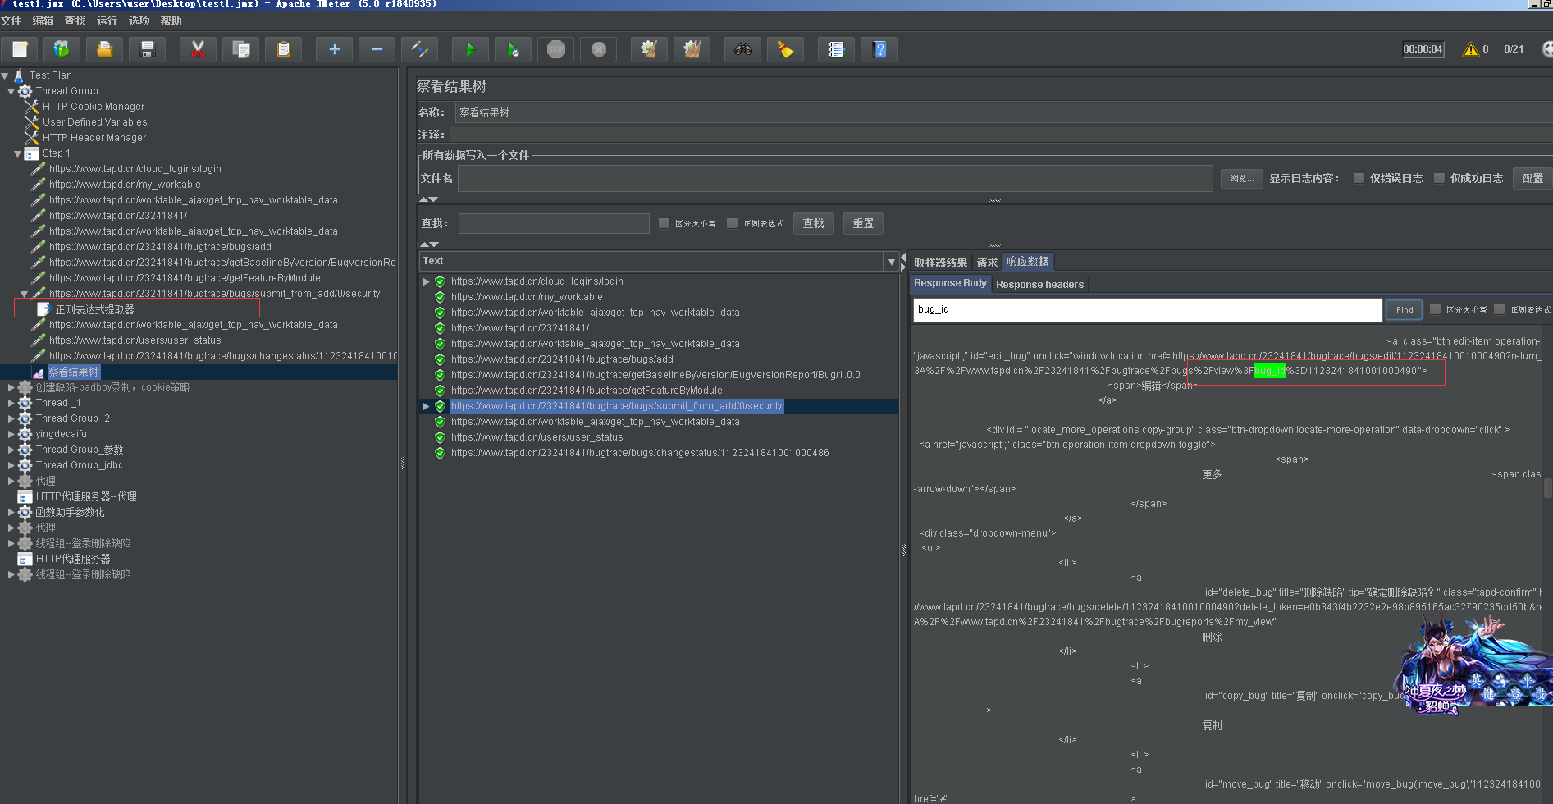
Task: Select submit_from_add/0/security result row
Action: (x=617, y=406)
